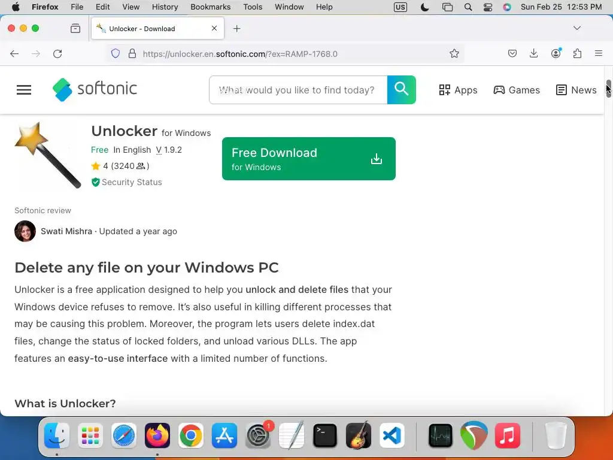Open the Firefox account menu
Screen dimensions: 613x460
tap(556, 53)
